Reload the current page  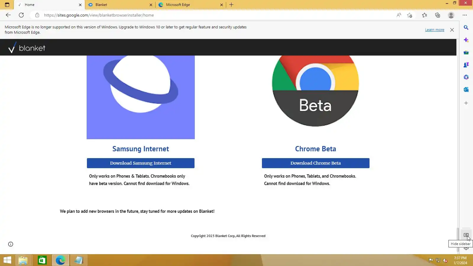[x=21, y=15]
